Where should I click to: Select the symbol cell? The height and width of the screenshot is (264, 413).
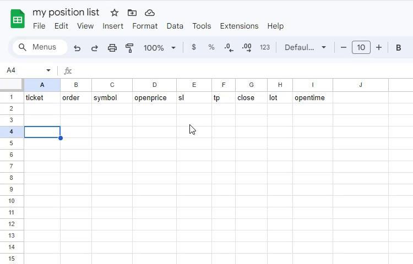(112, 97)
